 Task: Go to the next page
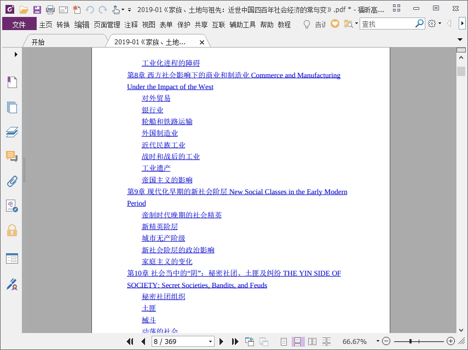[x=221, y=341]
